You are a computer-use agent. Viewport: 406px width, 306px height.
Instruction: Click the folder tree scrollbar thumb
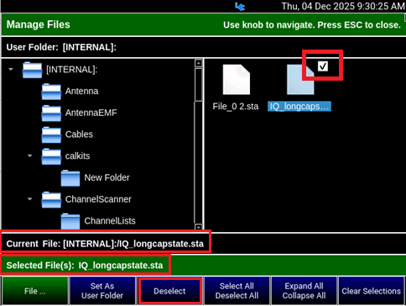(199, 85)
